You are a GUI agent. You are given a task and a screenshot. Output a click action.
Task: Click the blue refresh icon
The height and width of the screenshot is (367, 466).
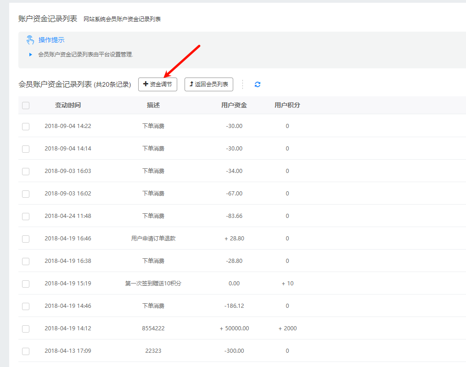click(258, 84)
